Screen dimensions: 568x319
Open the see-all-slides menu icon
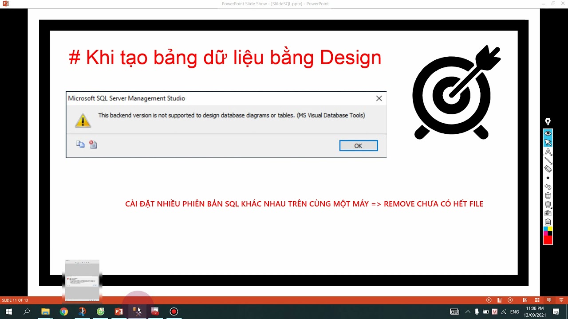tap(499, 300)
